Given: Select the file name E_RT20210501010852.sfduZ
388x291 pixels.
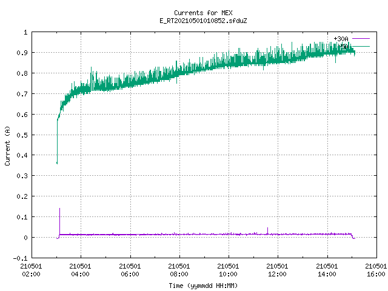Looking at the screenshot, I should click(203, 21).
